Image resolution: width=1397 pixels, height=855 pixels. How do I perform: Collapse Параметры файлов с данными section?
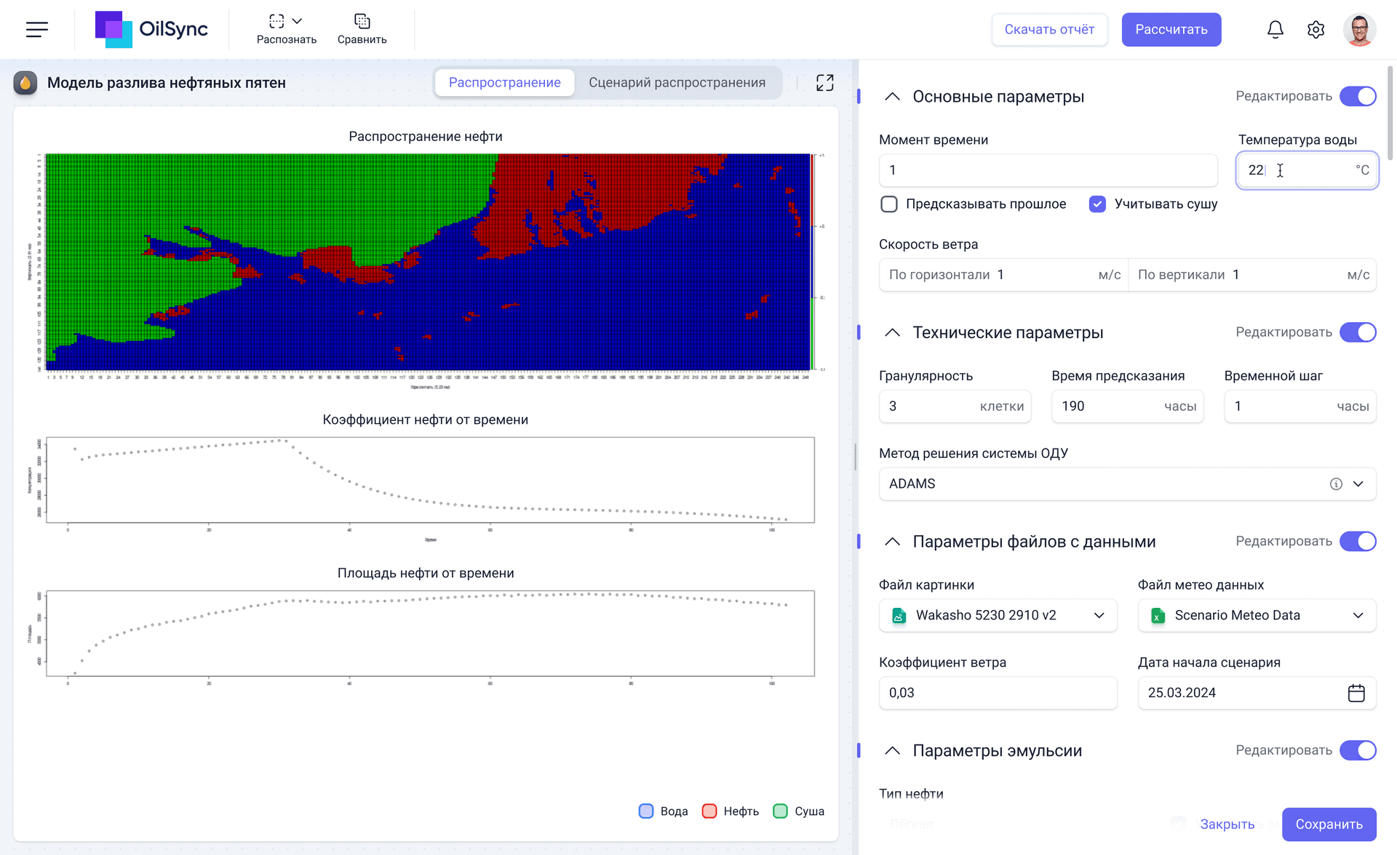892,542
